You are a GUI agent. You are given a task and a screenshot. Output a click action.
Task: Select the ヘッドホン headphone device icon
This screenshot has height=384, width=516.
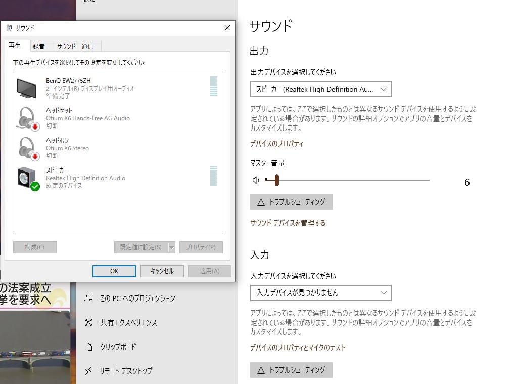[x=28, y=149]
